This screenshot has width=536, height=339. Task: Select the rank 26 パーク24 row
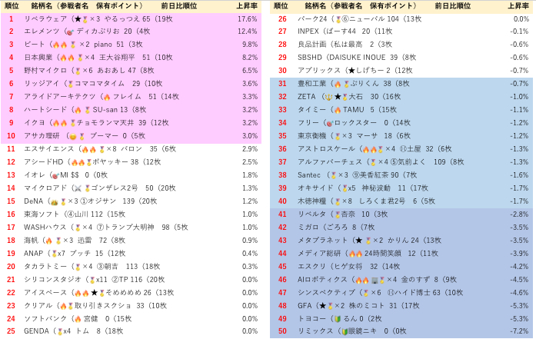[401, 18]
